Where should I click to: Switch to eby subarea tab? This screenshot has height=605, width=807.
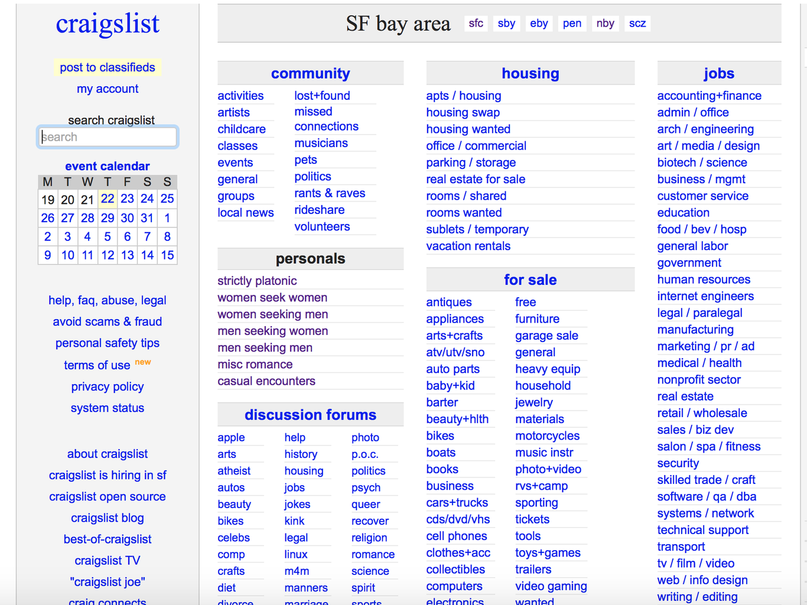click(x=539, y=24)
